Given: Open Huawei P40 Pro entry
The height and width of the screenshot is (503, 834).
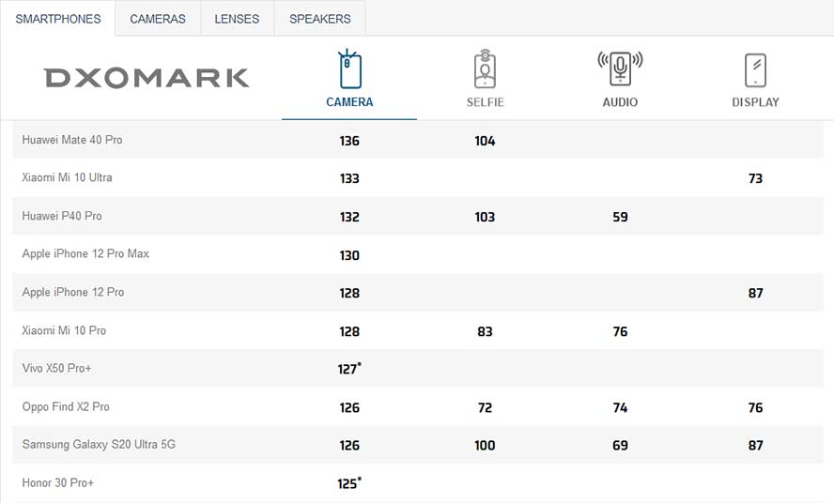Looking at the screenshot, I should pos(62,216).
